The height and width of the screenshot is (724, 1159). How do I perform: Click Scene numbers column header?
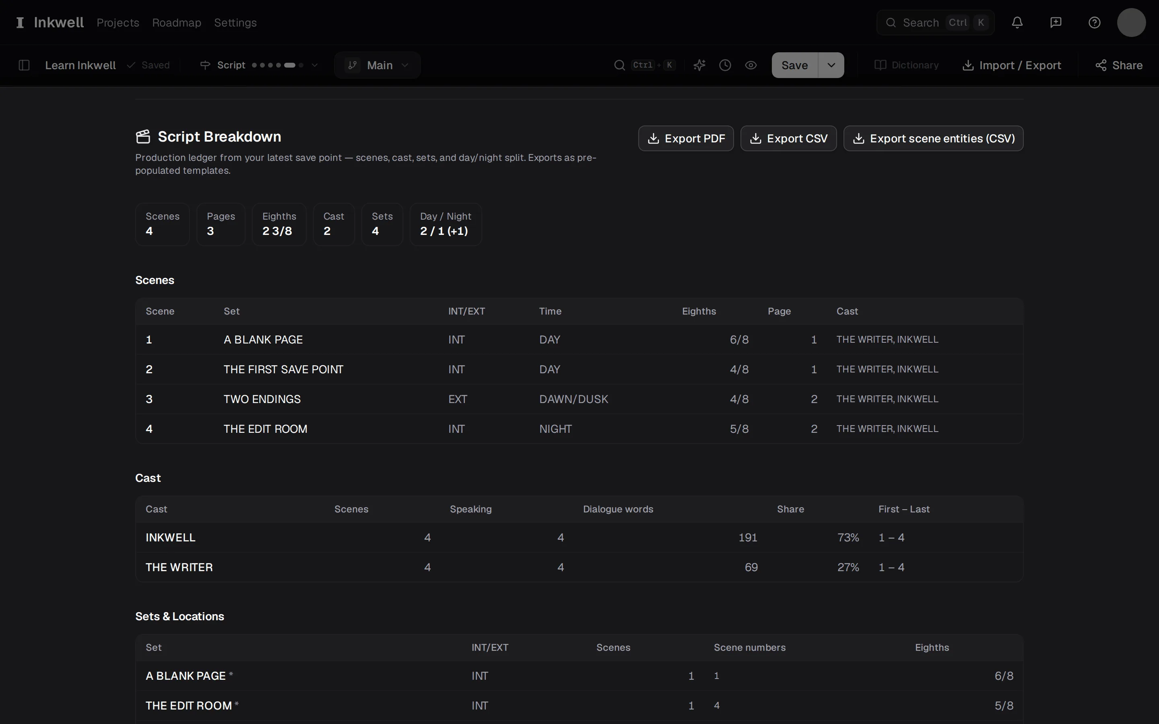pyautogui.click(x=749, y=648)
